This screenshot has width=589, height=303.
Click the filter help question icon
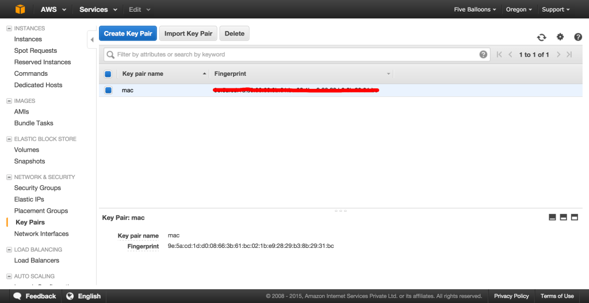(483, 55)
